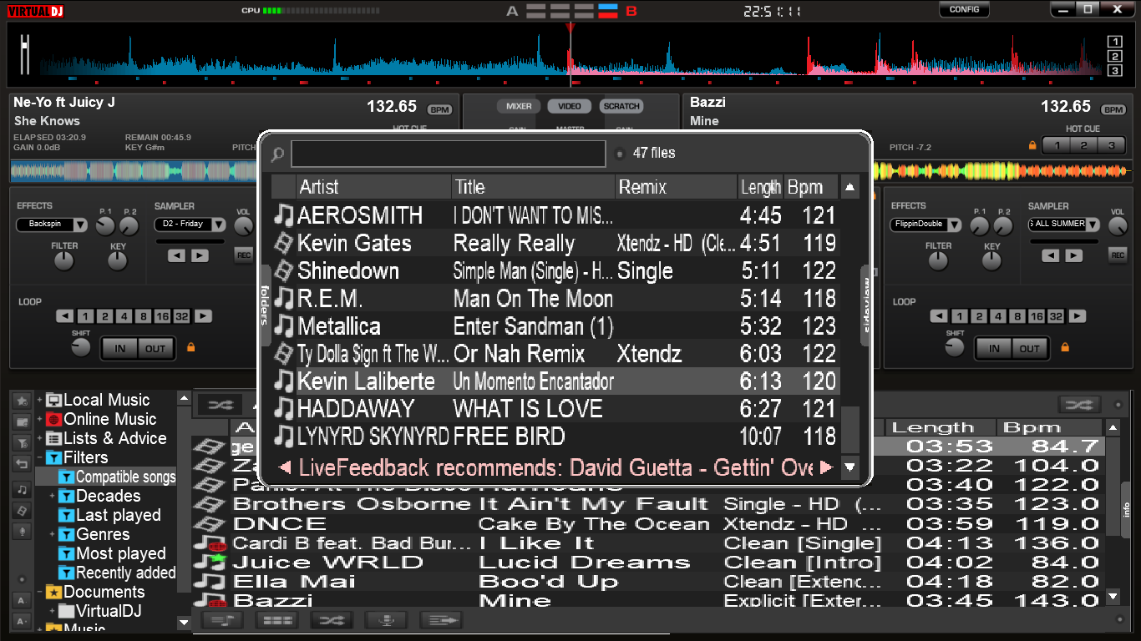Open the ALL SUMMER sampler dropdown on right deck
Screen dimensions: 1141x641
[1064, 225]
